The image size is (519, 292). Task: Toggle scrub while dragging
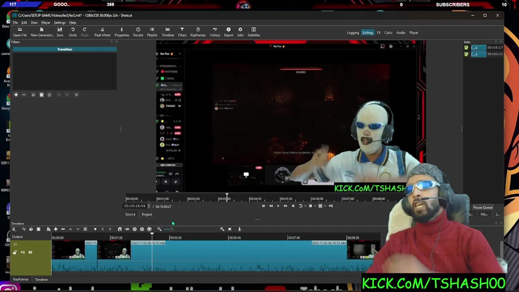pyautogui.click(x=127, y=229)
